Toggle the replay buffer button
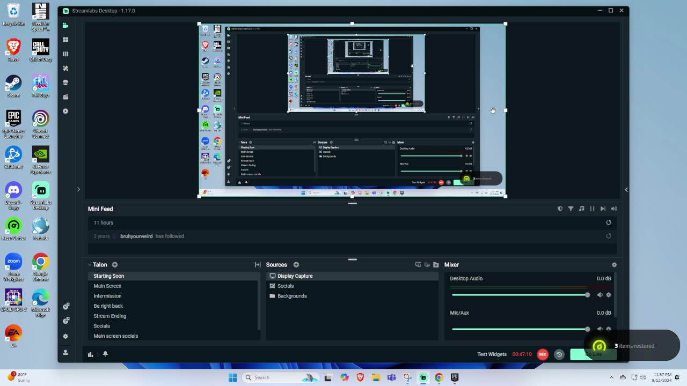 click(559, 354)
